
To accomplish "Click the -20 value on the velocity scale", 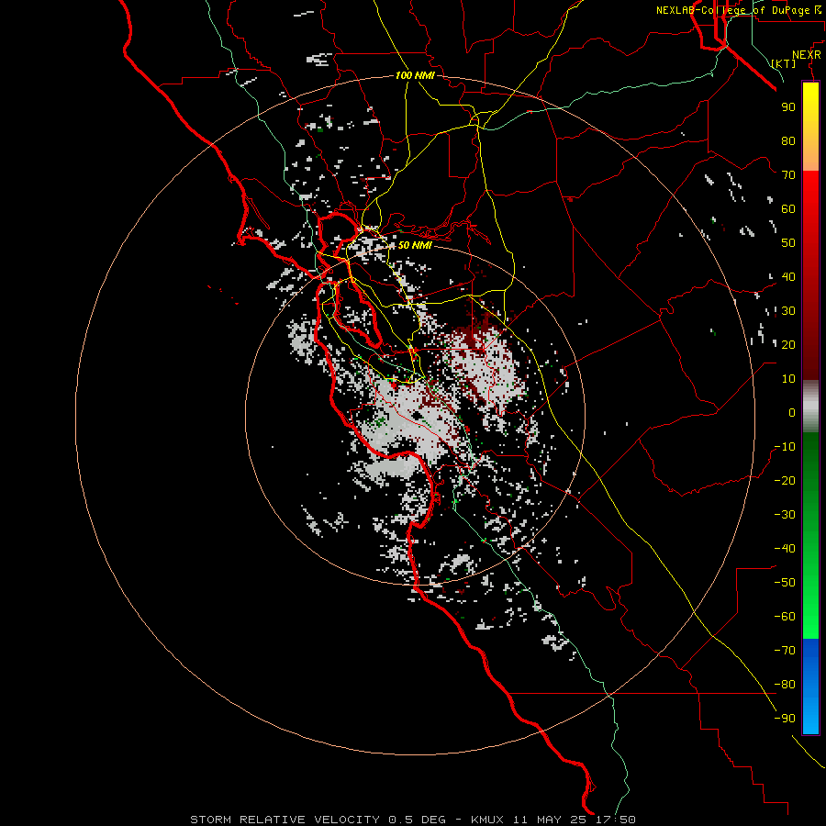I will point(785,480).
